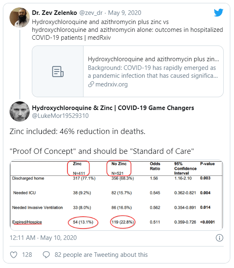Image resolution: width=234 pixels, height=268 pixels.
Task: Click the link card article title
Action: 153,59
